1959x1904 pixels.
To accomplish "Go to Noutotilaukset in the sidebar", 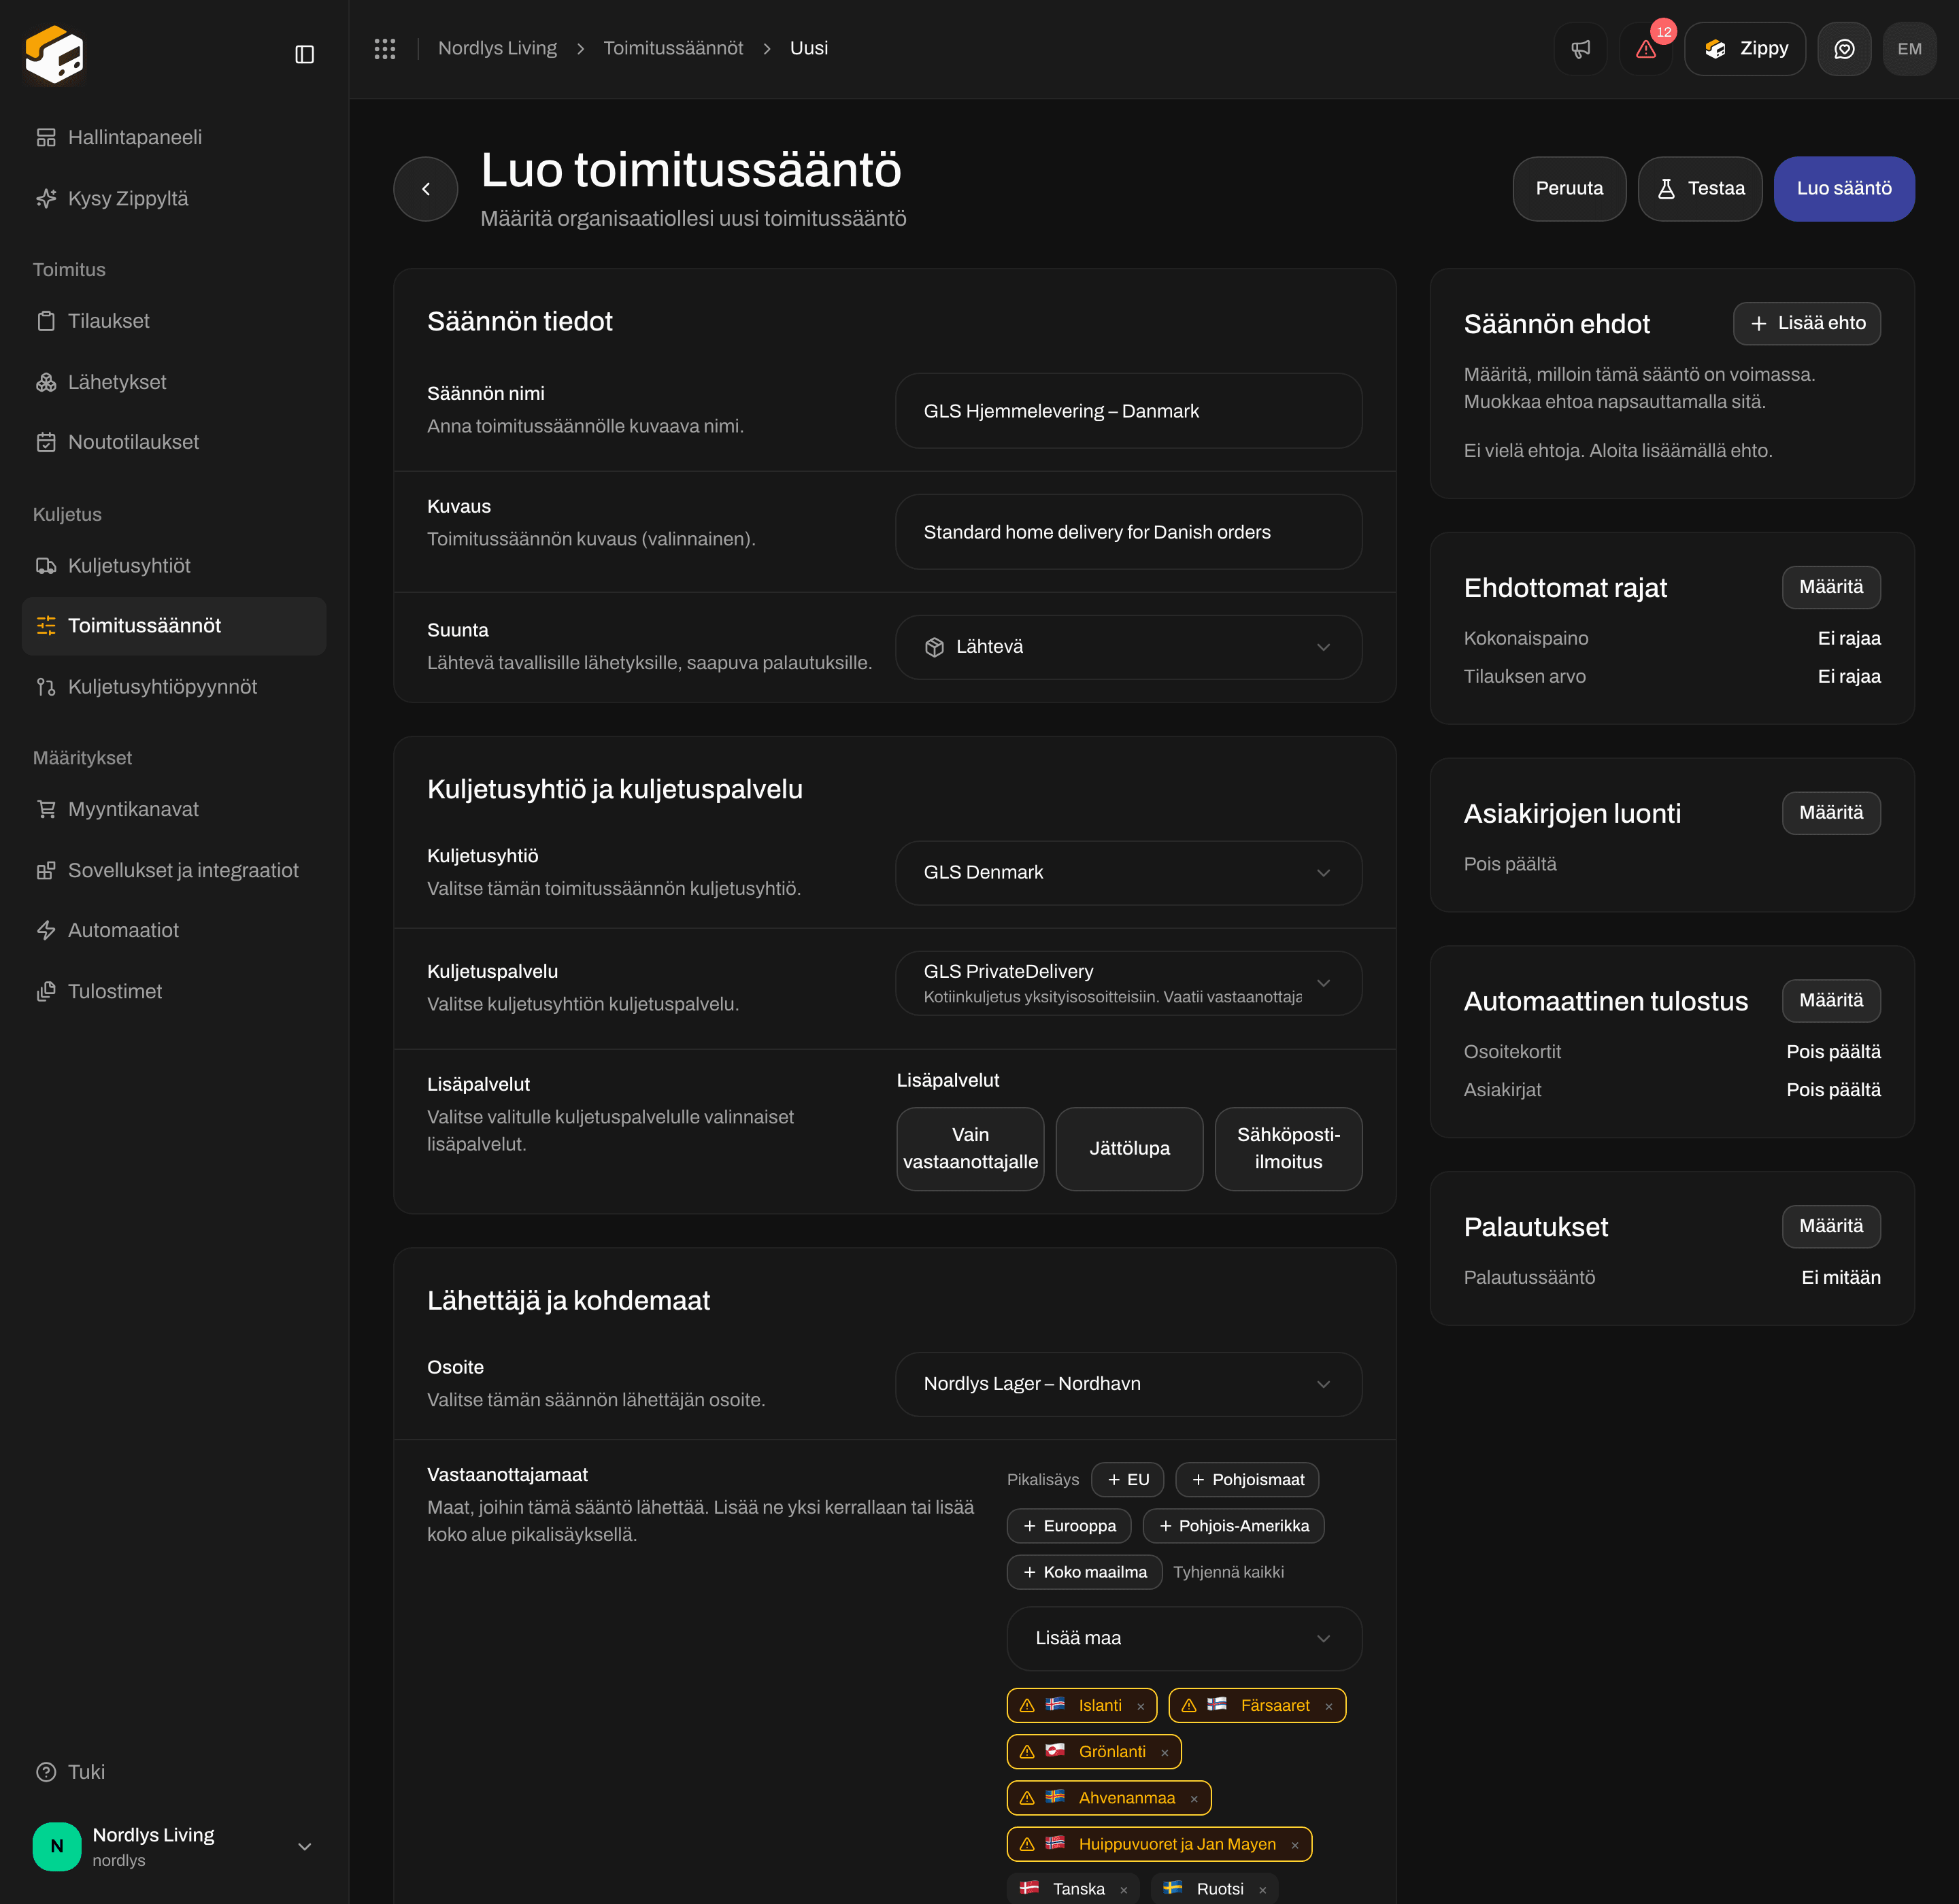I will pos(173,442).
